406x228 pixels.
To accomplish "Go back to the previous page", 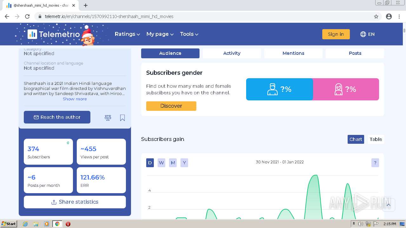I will pyautogui.click(x=7, y=16).
